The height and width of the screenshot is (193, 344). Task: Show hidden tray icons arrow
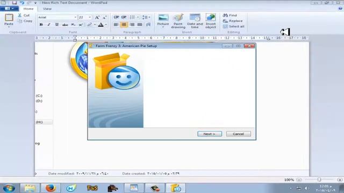coord(291,188)
